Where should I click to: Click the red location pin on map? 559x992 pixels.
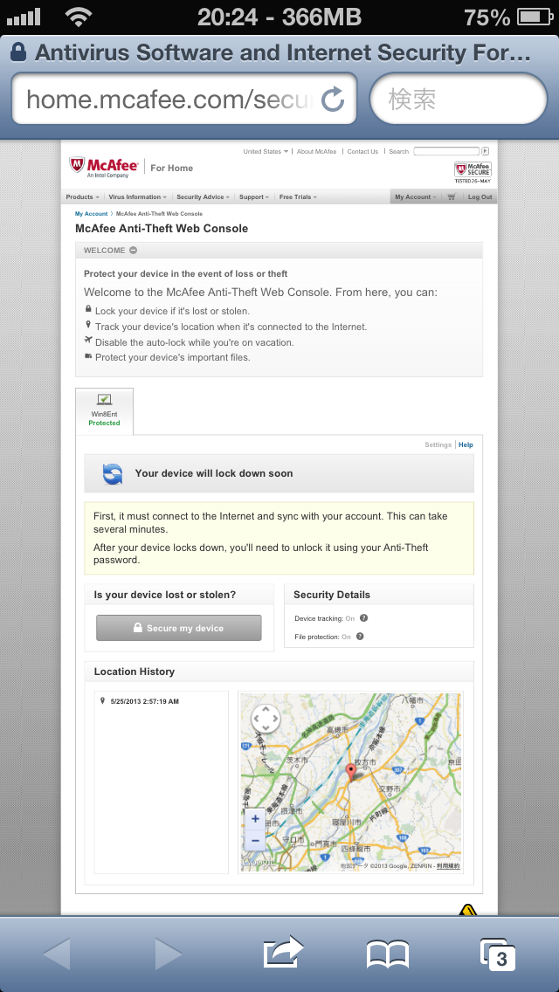click(352, 773)
